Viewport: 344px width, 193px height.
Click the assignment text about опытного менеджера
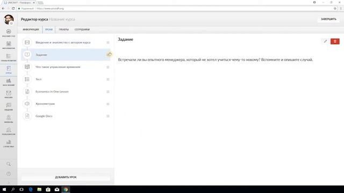point(215,60)
